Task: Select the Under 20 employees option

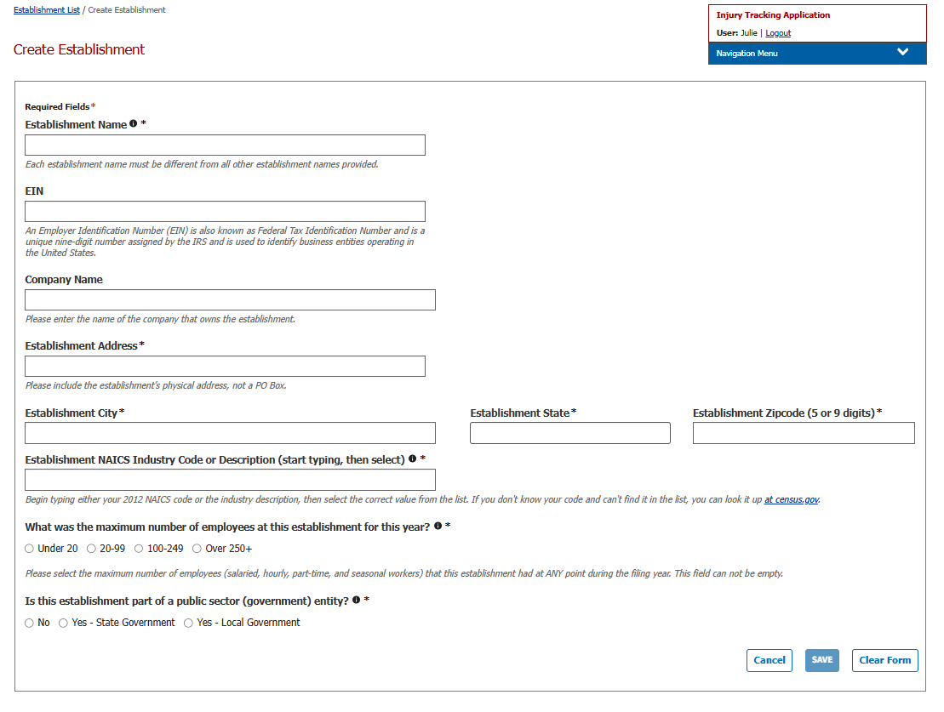Action: coord(30,549)
